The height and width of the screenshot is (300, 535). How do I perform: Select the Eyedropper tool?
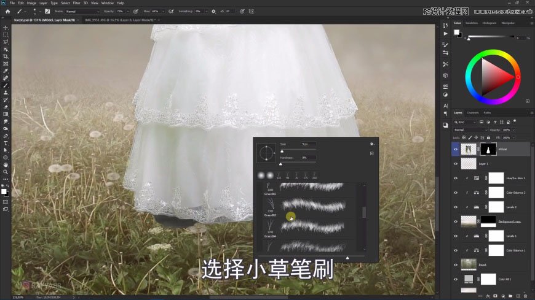[6, 71]
